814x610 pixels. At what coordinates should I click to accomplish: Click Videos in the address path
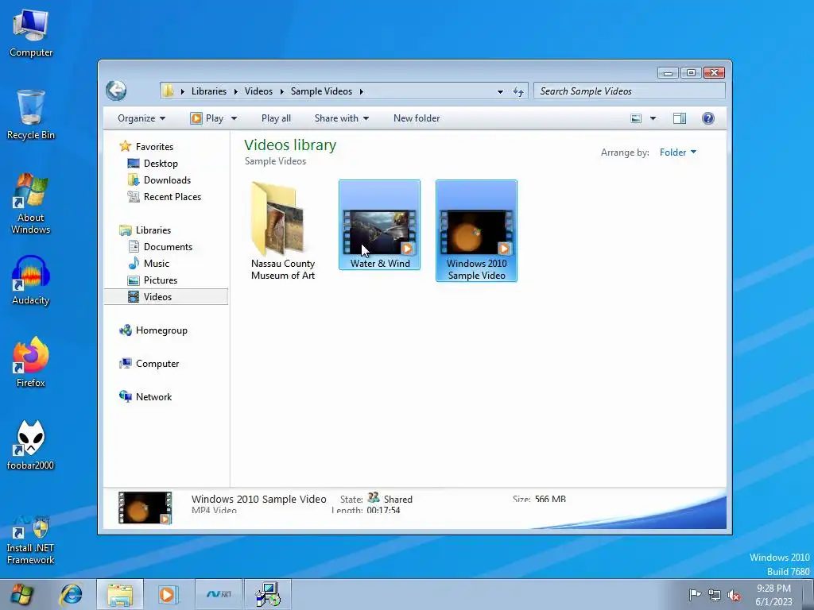pyautogui.click(x=258, y=91)
